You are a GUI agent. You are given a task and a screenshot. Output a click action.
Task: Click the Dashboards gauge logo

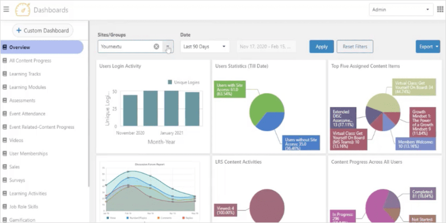[23, 10]
